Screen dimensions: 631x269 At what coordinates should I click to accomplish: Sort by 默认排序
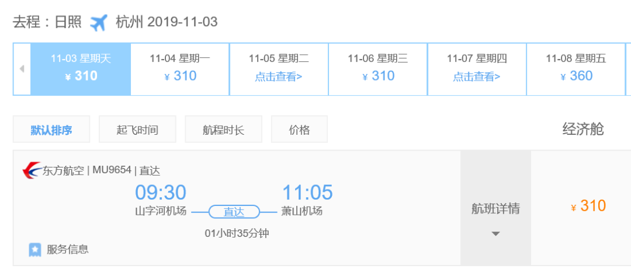click(51, 130)
